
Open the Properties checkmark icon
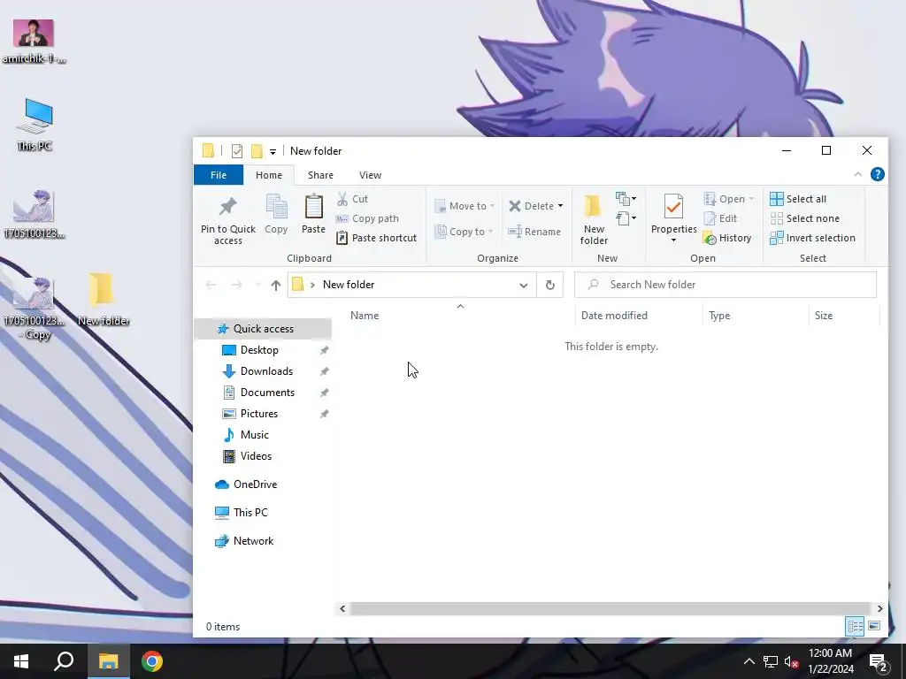tap(673, 207)
